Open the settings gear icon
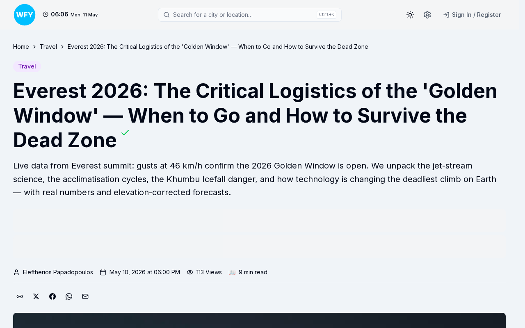525x328 pixels. point(427,15)
